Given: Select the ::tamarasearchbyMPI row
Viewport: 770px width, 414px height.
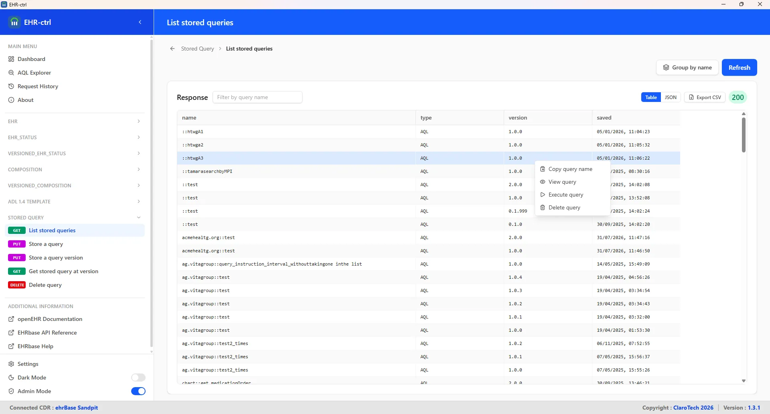Looking at the screenshot, I should click(x=429, y=171).
